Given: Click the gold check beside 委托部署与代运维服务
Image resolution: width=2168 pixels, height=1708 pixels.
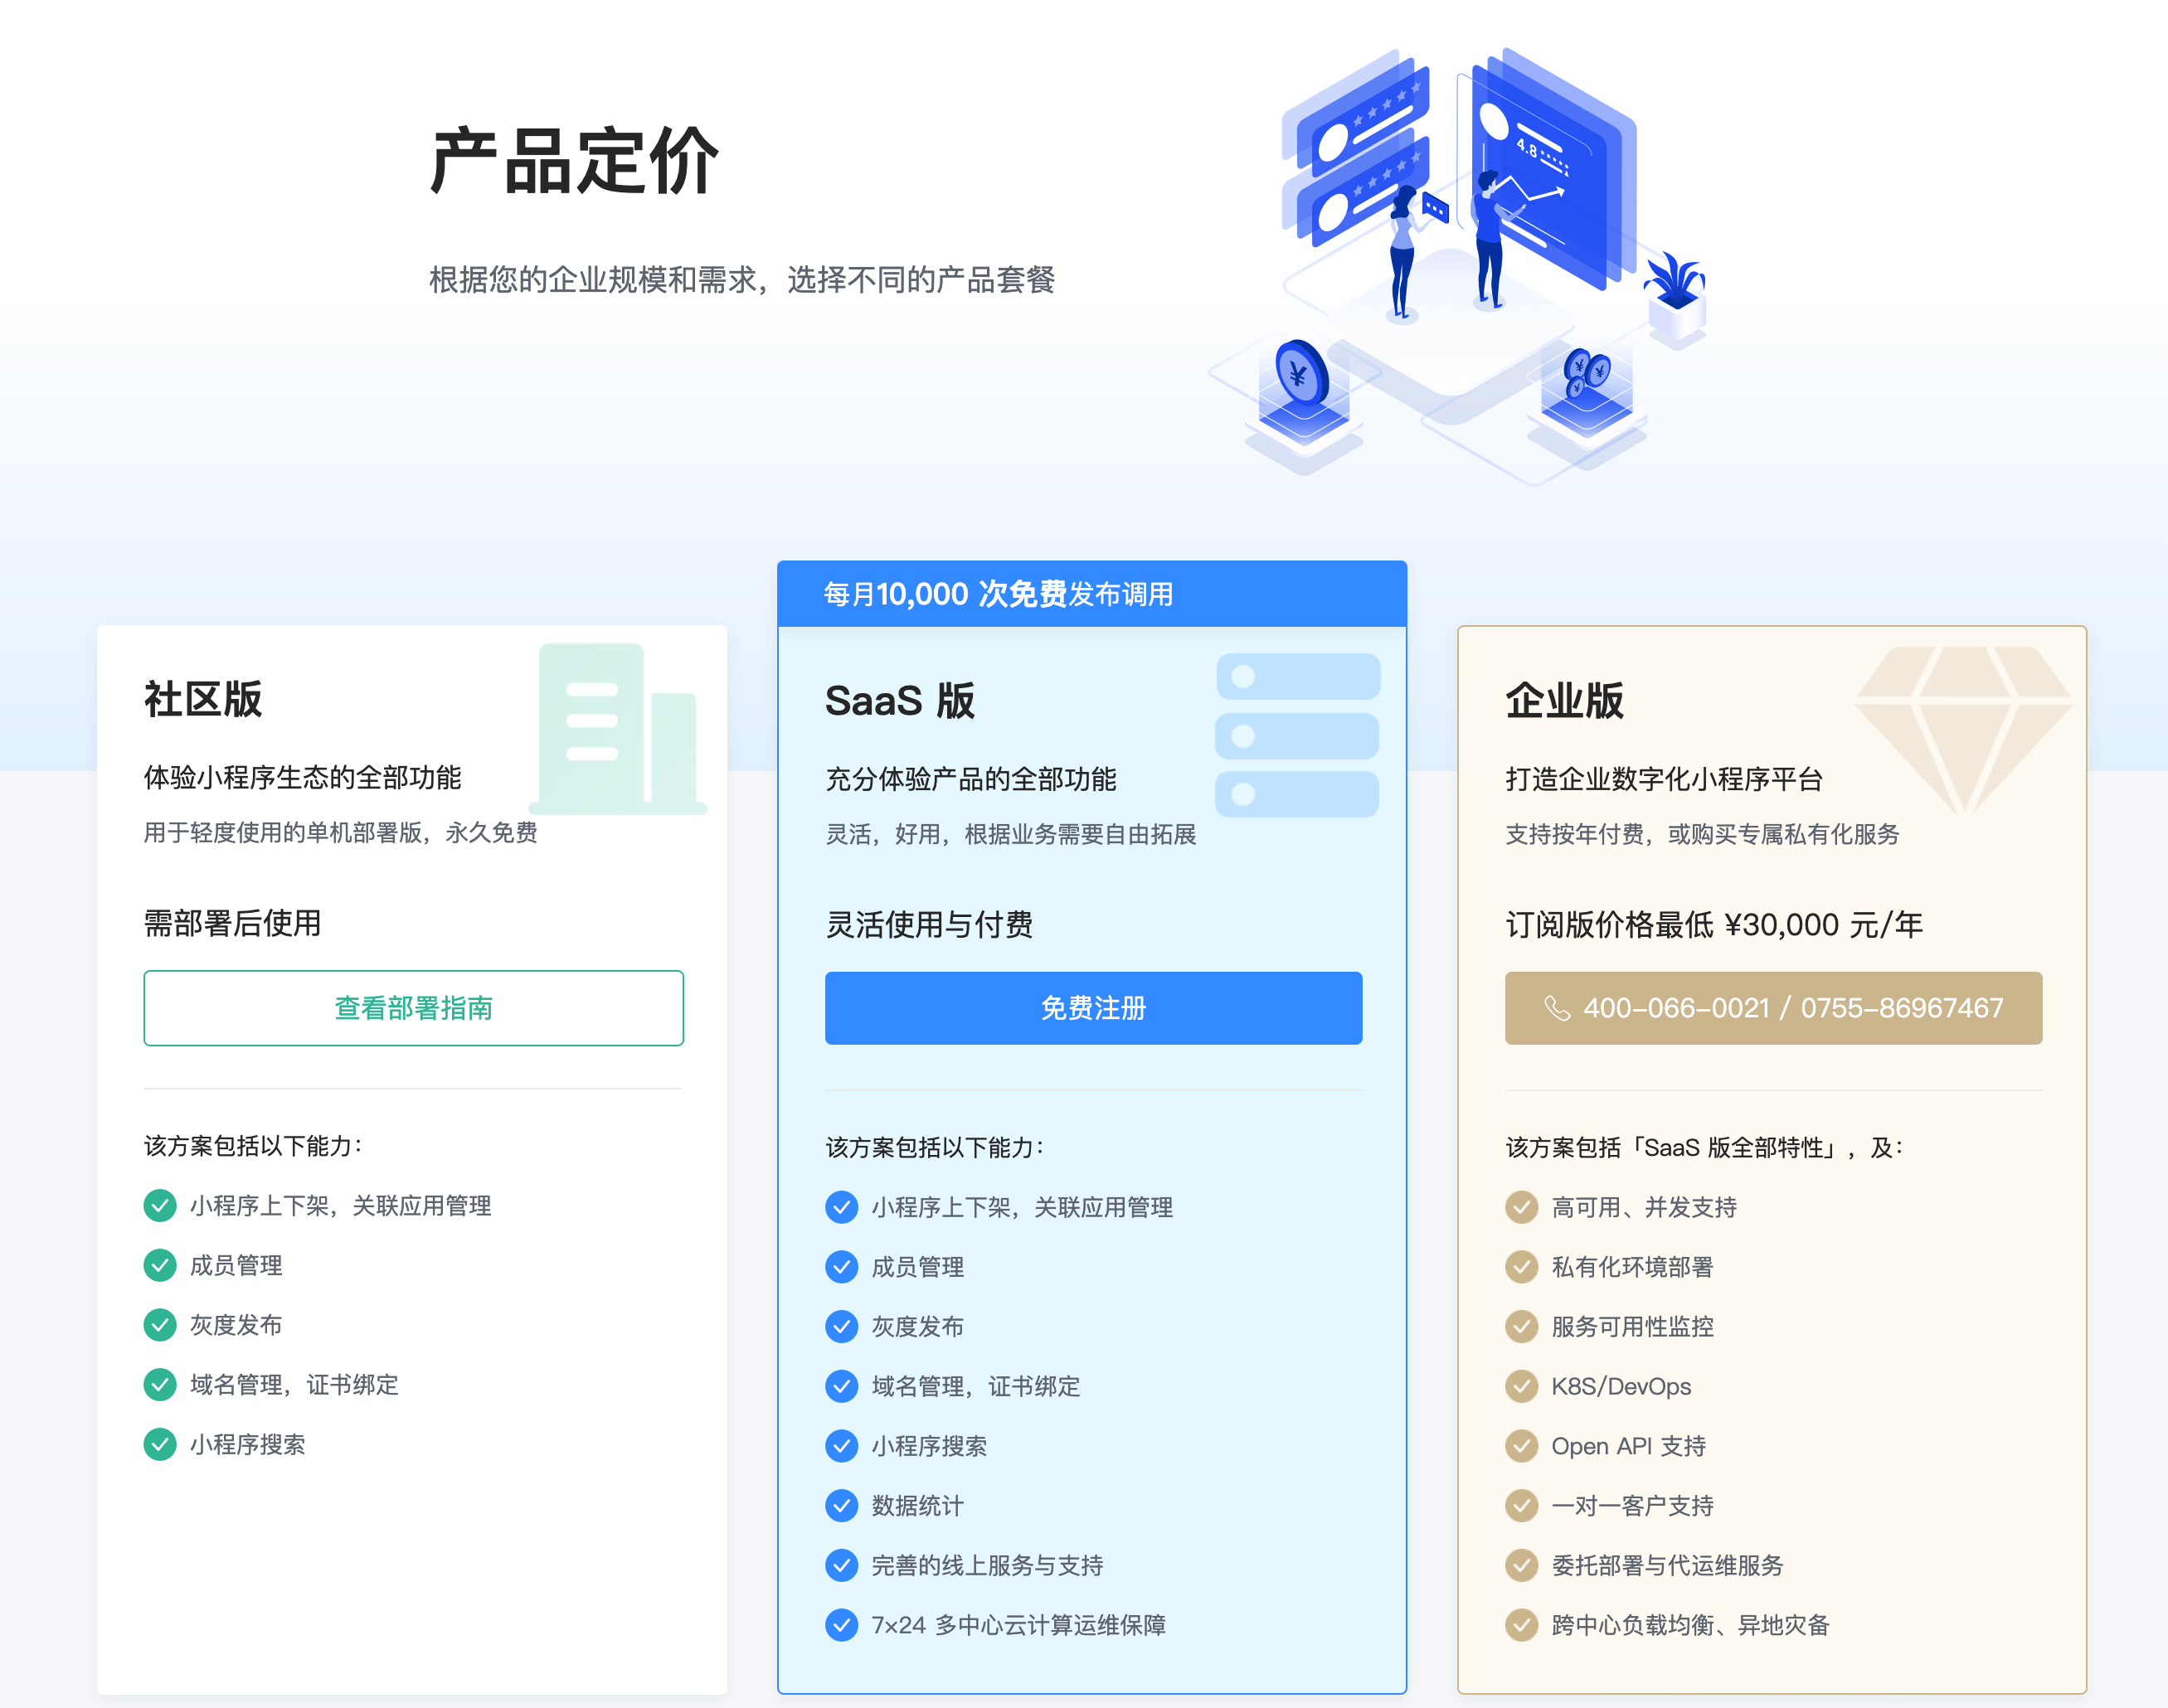Looking at the screenshot, I should coord(1522,1565).
